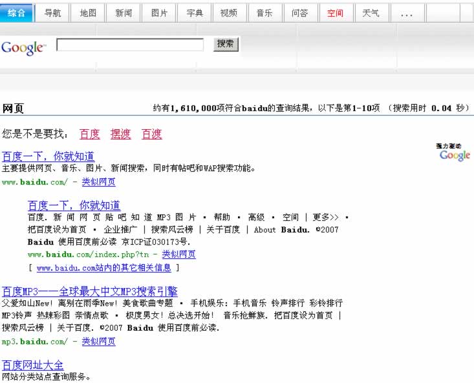Viewport: 474px width, 383px height.
Task: Click the powered-by Google logo at right
Action: pos(454,155)
